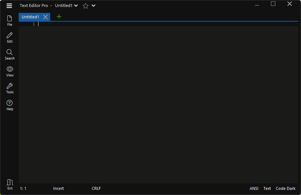This screenshot has width=301, height=195.
Task: Click the ANSI encoding indicator
Action: pyautogui.click(x=254, y=188)
